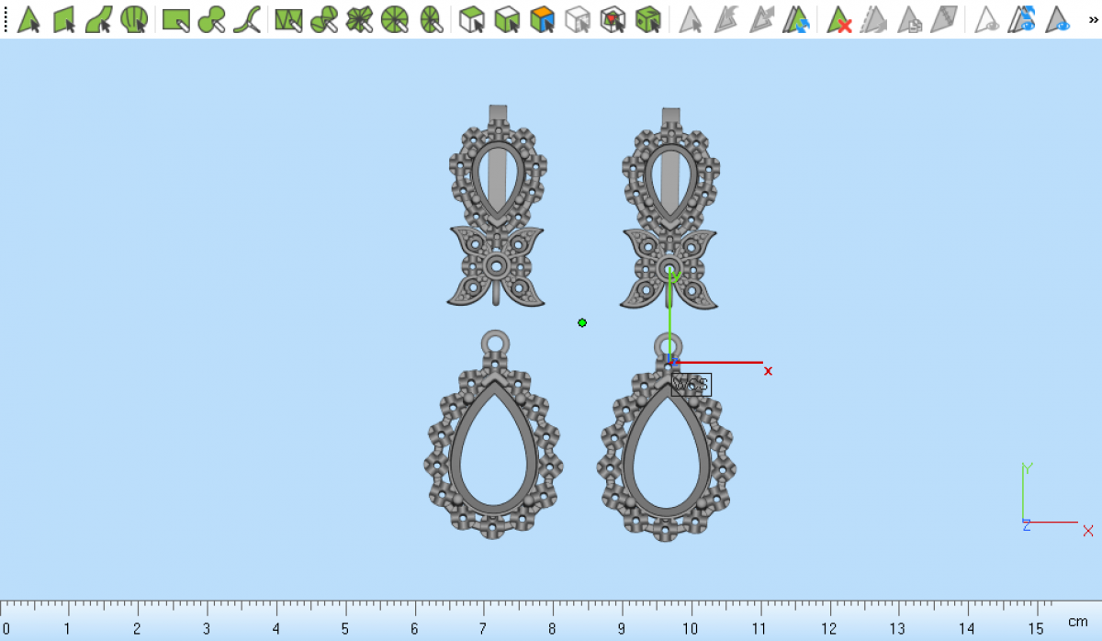The image size is (1102, 641).
Task: Click the green point between the earrings
Action: (582, 322)
